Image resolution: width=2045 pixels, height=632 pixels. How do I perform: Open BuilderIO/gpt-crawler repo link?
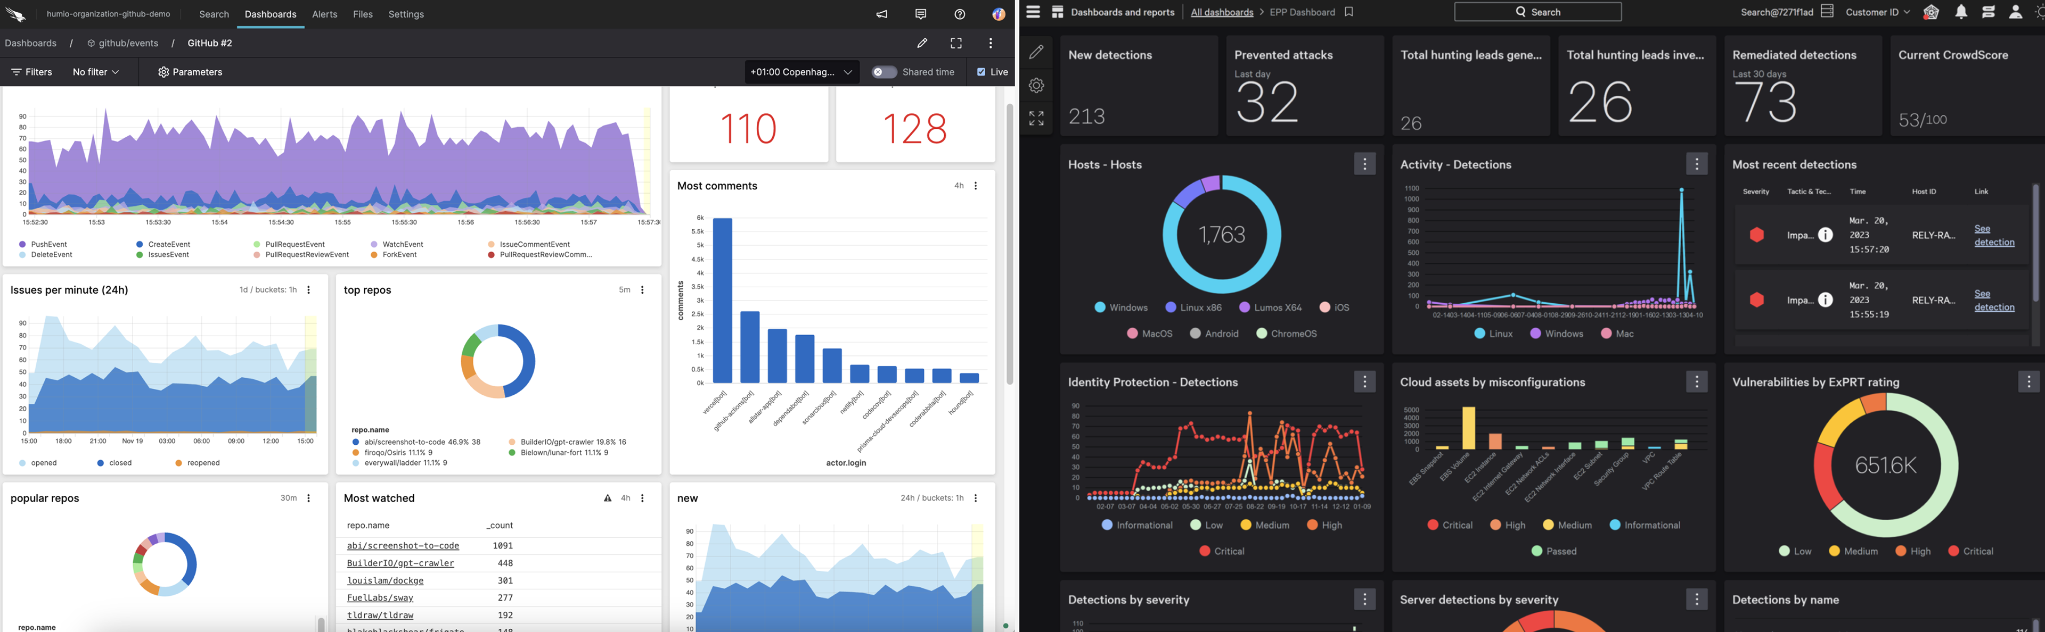(400, 563)
